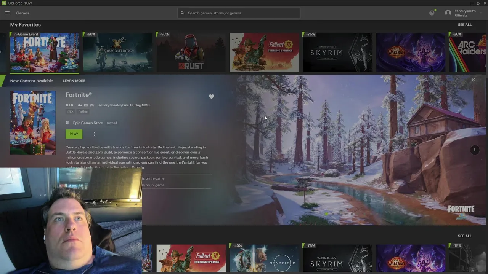See all My Favorites games

coord(464,25)
